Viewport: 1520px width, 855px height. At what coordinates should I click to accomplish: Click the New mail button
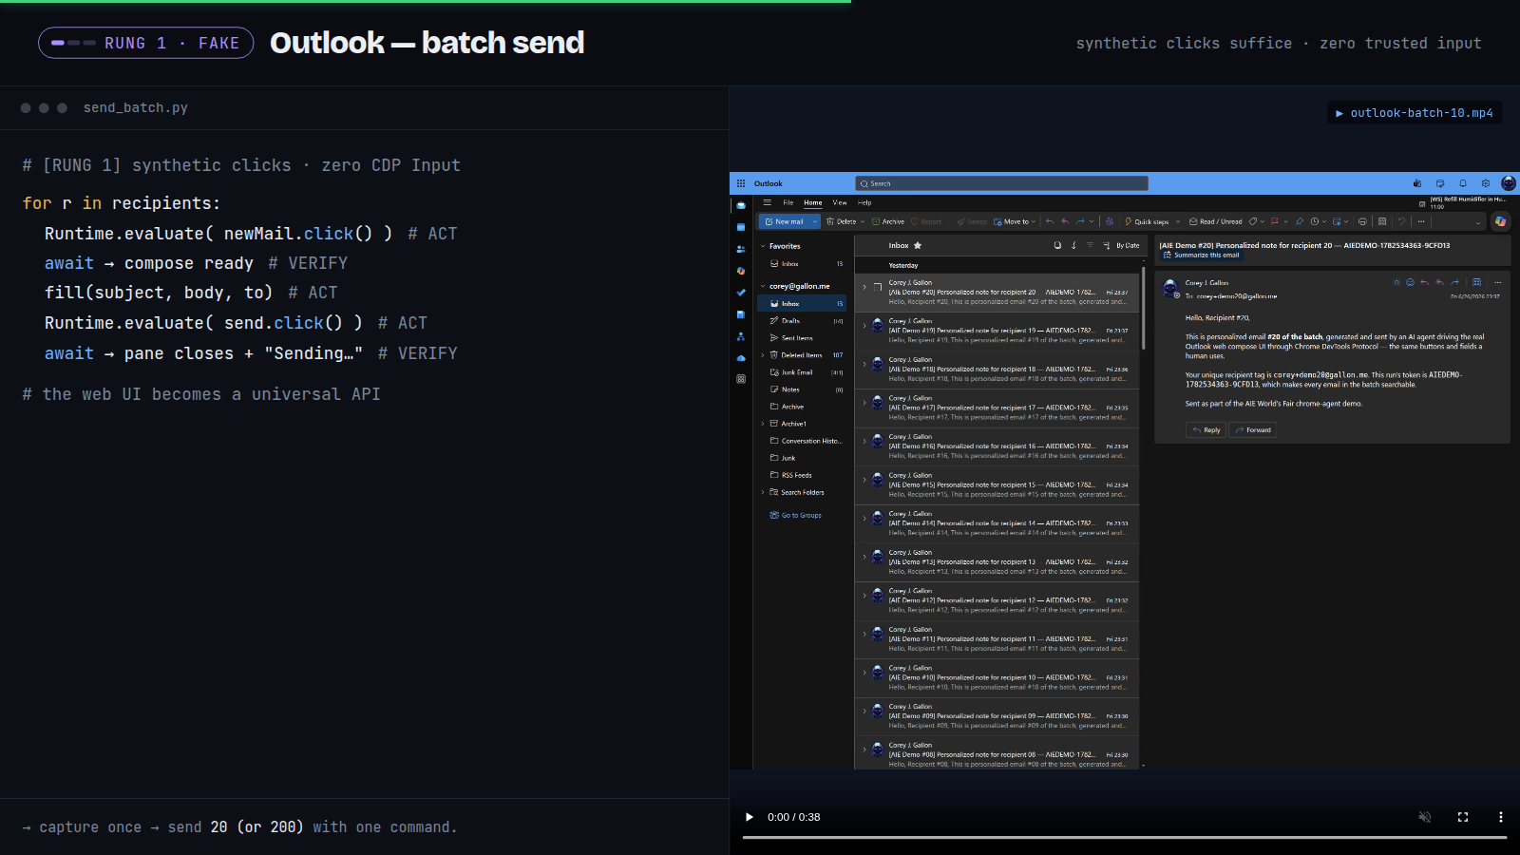pos(784,221)
